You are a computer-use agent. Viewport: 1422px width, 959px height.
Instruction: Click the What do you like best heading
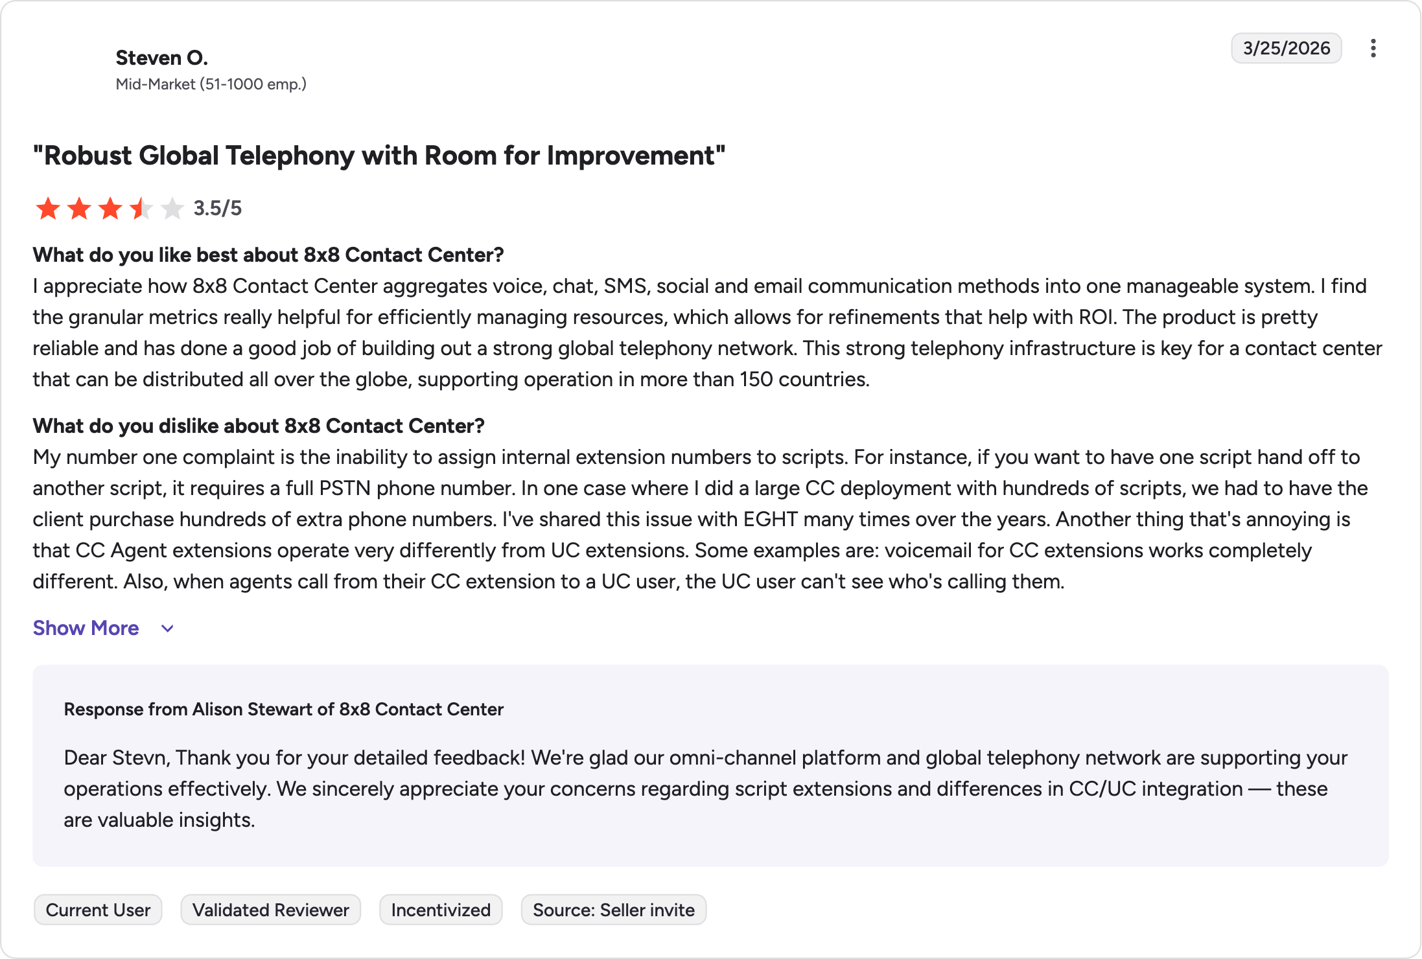[268, 255]
